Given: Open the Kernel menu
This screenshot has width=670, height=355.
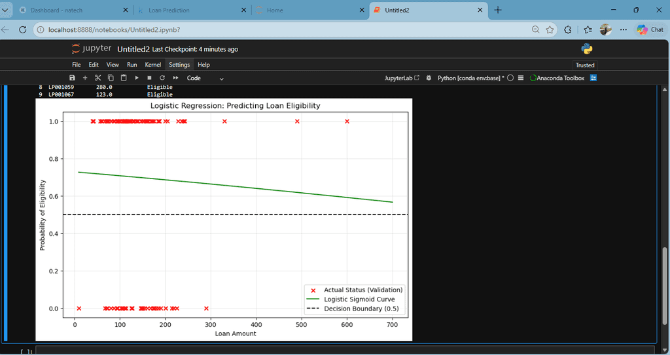Looking at the screenshot, I should [x=153, y=65].
